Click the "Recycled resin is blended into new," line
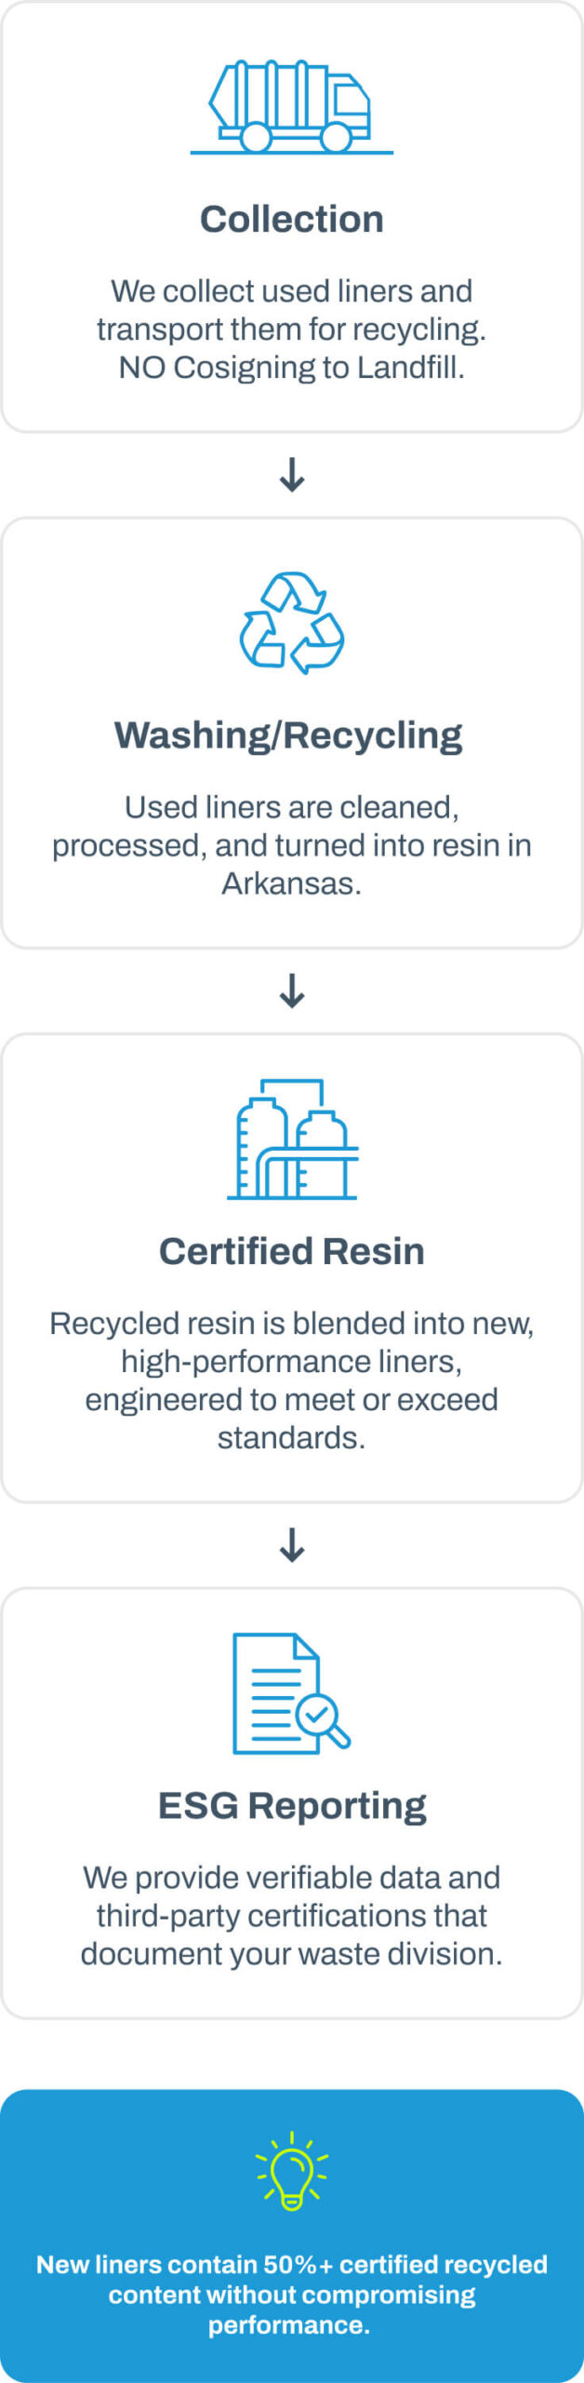 click(292, 1323)
